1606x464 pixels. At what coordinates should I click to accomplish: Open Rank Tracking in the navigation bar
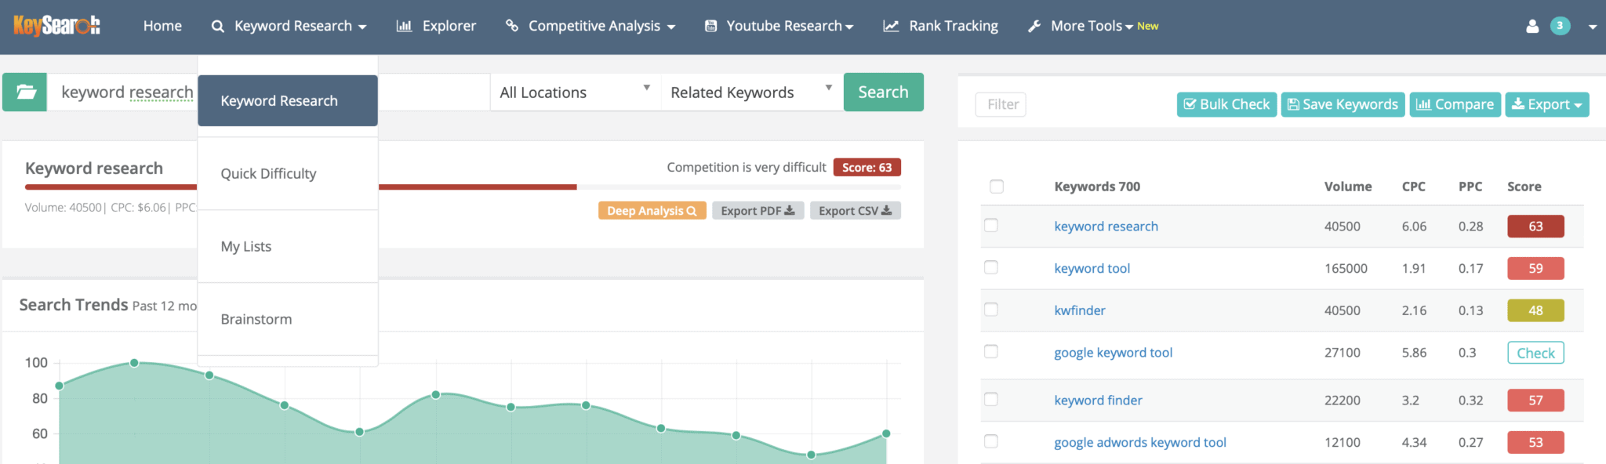pos(941,26)
